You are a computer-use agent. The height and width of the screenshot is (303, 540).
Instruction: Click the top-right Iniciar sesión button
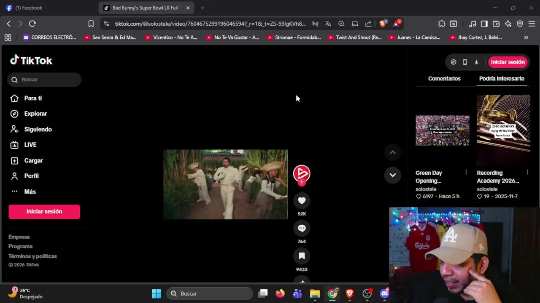pos(508,62)
